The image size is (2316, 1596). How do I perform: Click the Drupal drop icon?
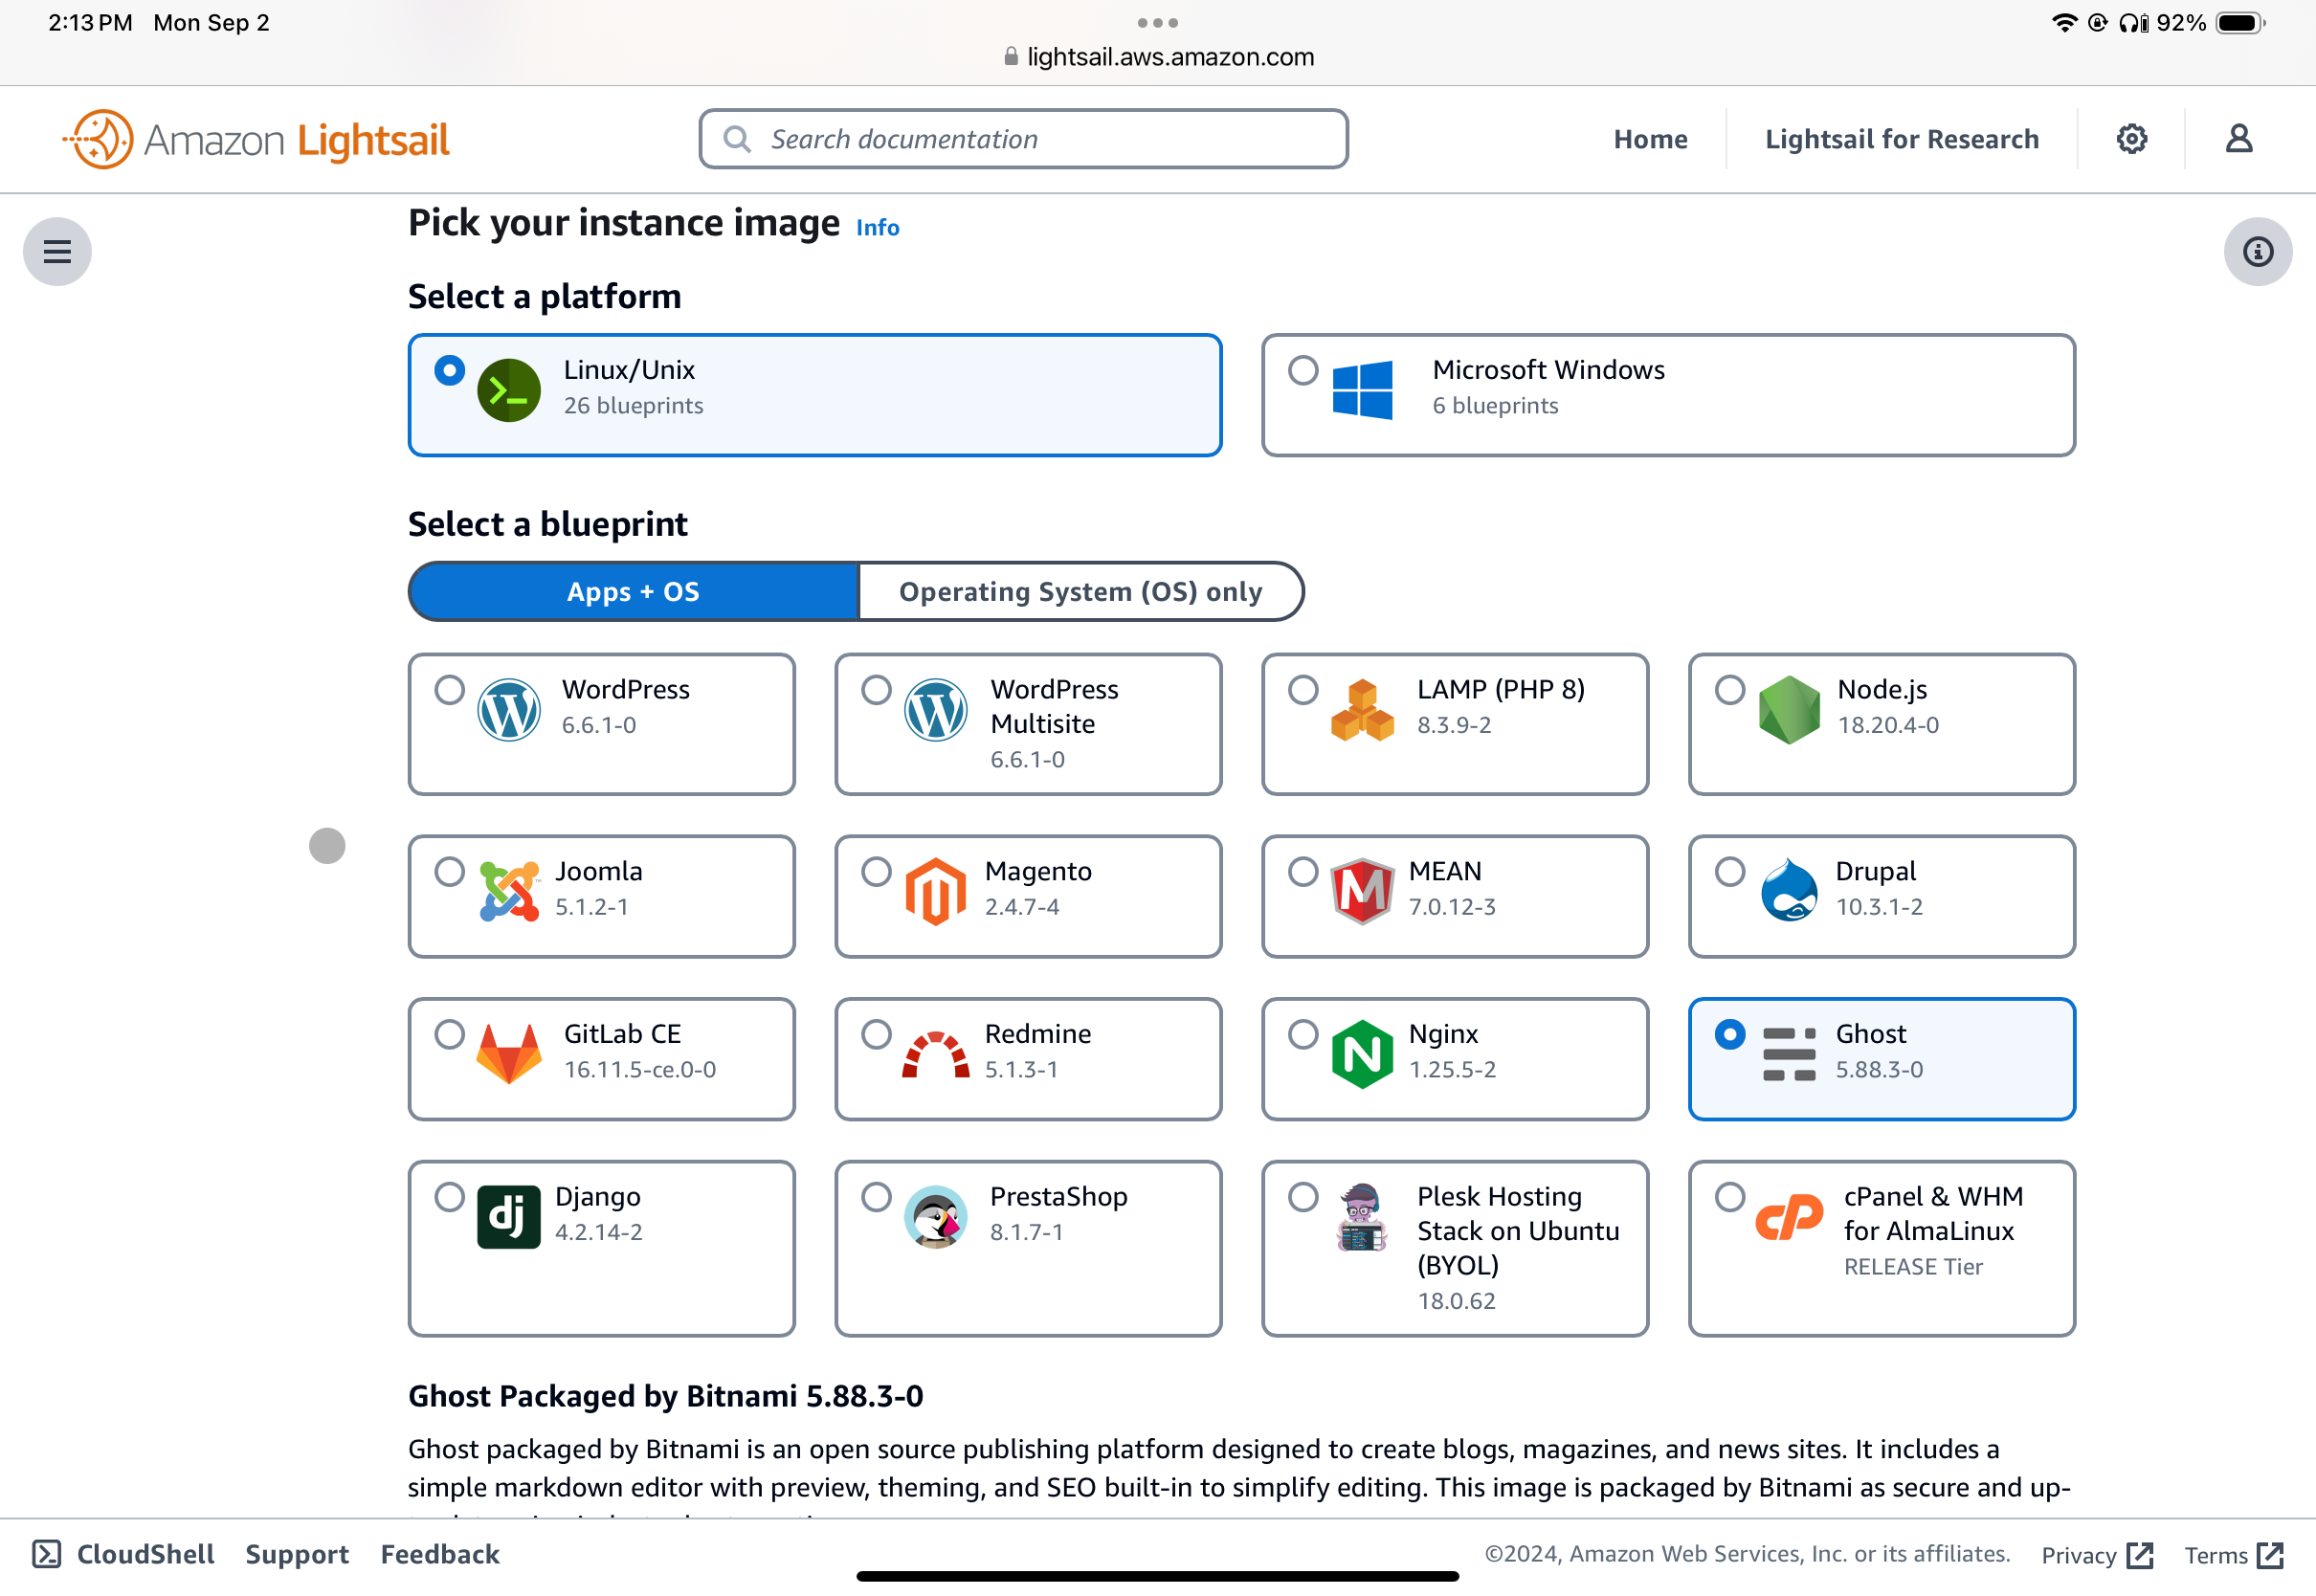(x=1789, y=889)
